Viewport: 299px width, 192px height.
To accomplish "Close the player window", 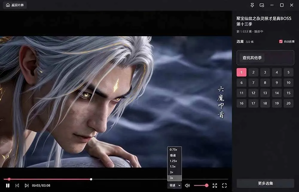I will pyautogui.click(x=292, y=5).
